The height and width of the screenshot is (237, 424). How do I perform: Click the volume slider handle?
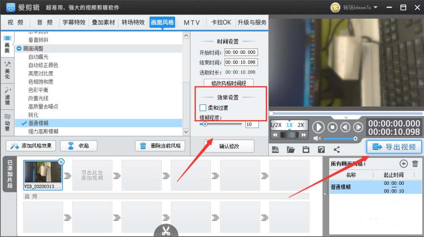[355, 139]
